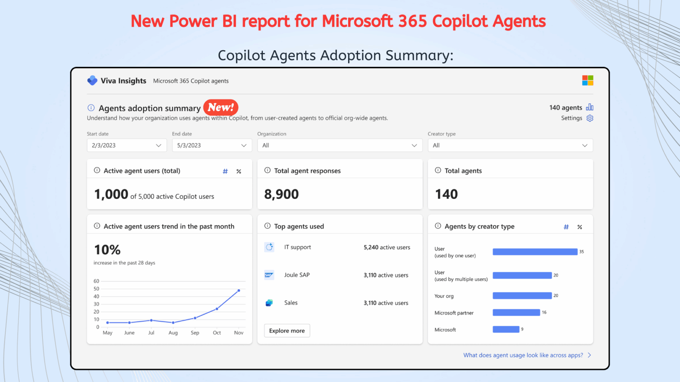This screenshot has height=382, width=680.
Task: Click the Microsoft four-color logo
Action: pos(588,80)
